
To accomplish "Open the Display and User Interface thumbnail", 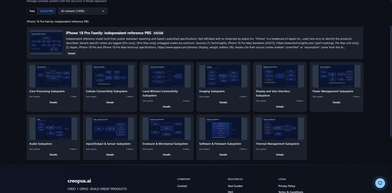I will click(x=280, y=76).
